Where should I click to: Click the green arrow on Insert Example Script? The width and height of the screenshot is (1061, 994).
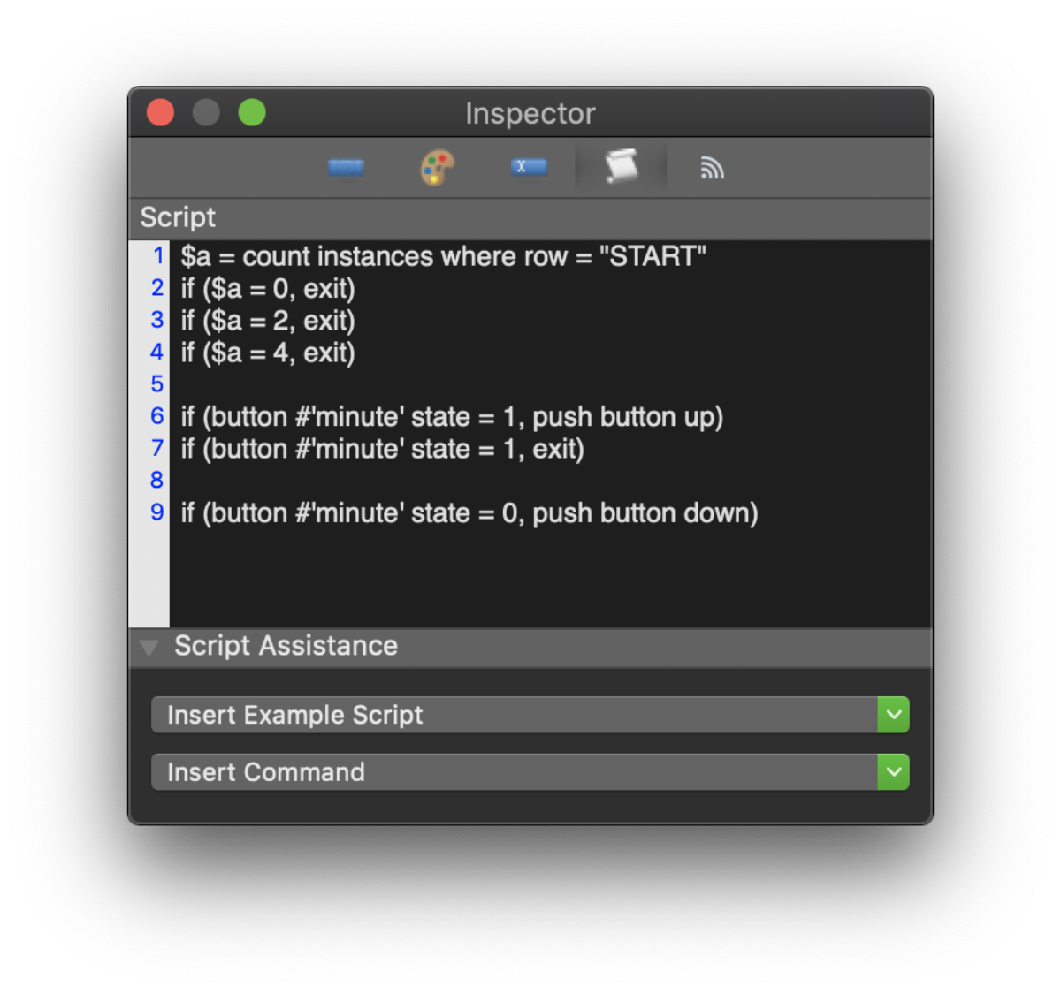coord(894,715)
